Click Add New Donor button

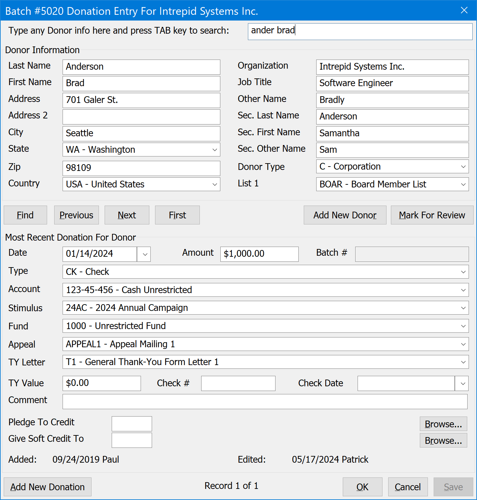point(345,215)
